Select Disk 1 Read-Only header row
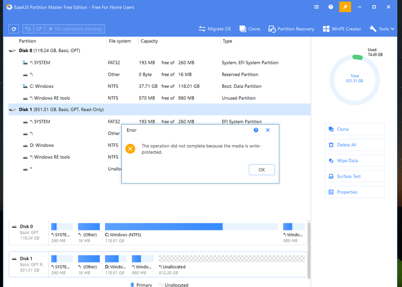Image resolution: width=402 pixels, height=287 pixels. click(159, 109)
